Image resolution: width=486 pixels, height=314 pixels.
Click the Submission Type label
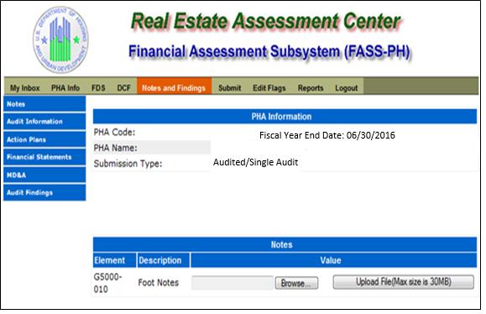click(x=128, y=164)
